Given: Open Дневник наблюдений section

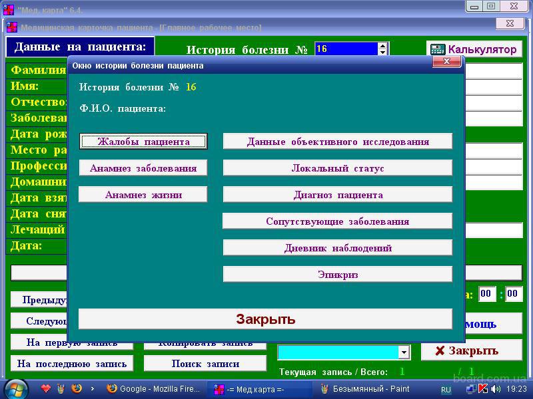Looking at the screenshot, I should [338, 248].
